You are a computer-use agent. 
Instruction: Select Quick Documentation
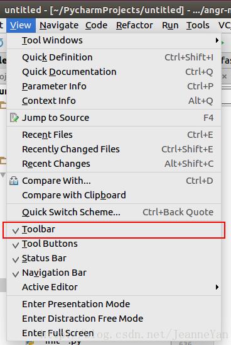[x=114, y=72]
